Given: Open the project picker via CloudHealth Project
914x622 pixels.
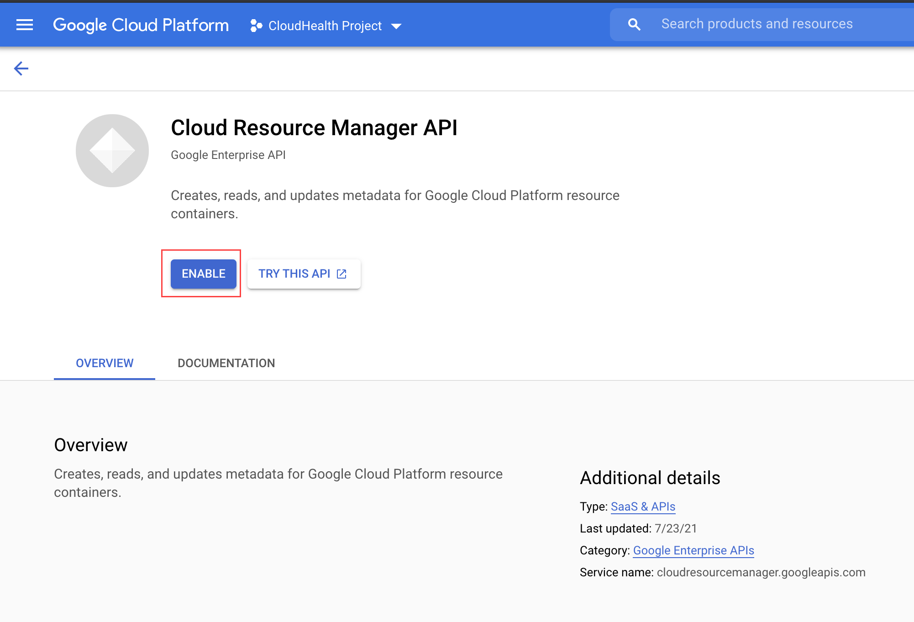Looking at the screenshot, I should click(324, 26).
